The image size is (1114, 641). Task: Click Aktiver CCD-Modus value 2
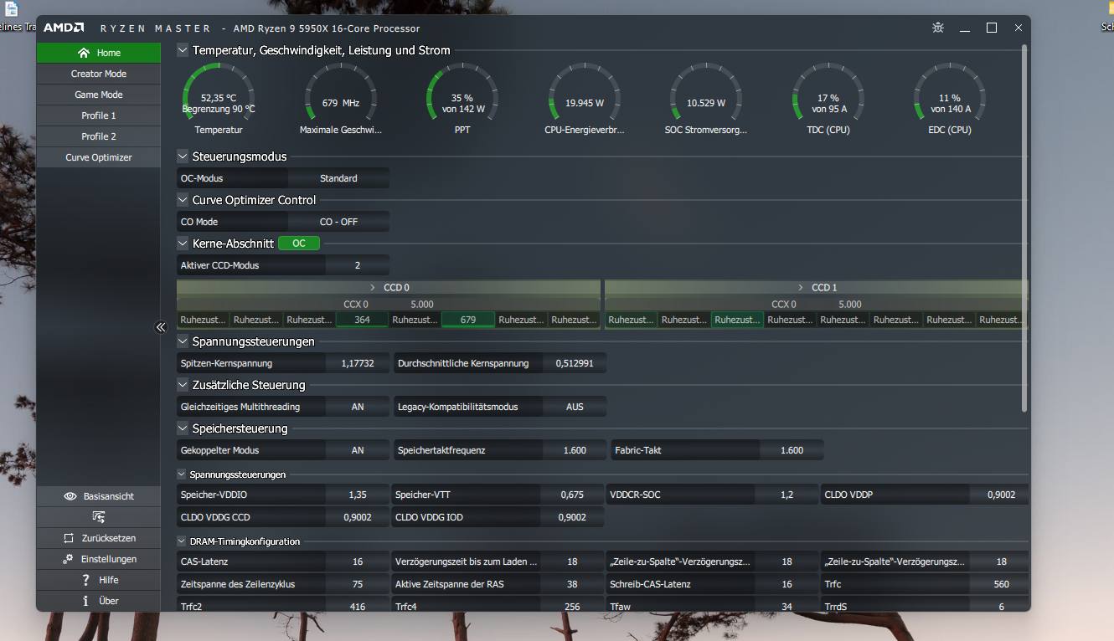[x=358, y=265]
